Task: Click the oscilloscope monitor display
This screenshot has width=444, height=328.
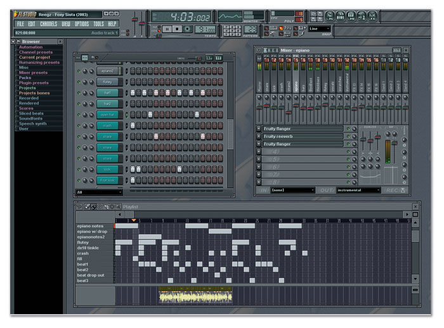Action: point(230,16)
